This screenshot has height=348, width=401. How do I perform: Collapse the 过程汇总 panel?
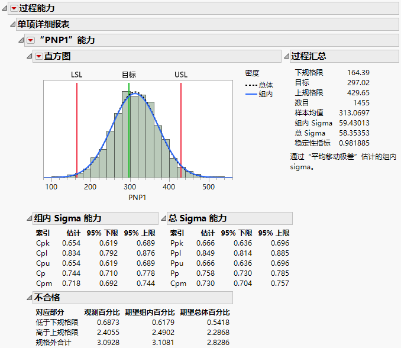pos(287,56)
